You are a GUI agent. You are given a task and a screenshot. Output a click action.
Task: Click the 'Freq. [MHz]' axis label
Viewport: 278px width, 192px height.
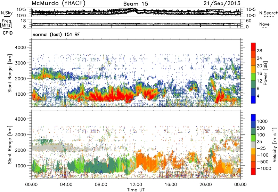click(x=7, y=23)
